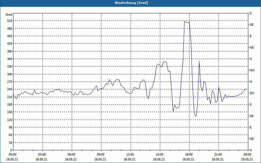
Task: Click the 21:00 time axis label
Action: (x=218, y=155)
